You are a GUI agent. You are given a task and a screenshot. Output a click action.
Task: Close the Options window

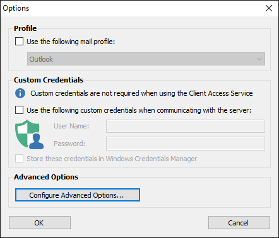269,8
